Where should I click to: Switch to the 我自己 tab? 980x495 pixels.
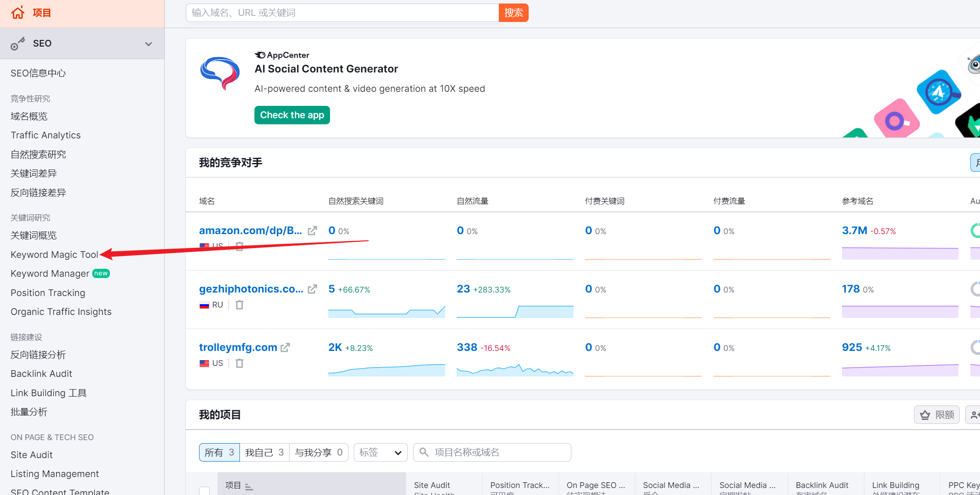[x=264, y=452]
